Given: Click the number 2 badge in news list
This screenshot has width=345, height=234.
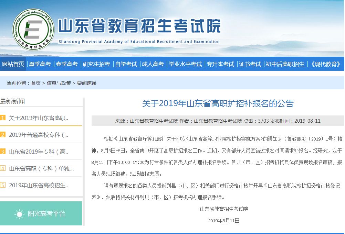Looking at the screenshot, I should pos(3,135).
